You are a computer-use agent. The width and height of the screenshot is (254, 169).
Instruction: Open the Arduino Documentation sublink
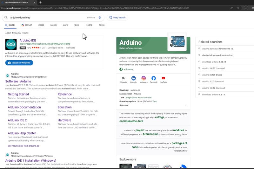24,107
